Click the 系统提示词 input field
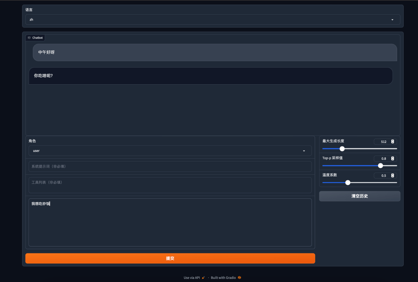Screen dimensions: 418x282 170,166
